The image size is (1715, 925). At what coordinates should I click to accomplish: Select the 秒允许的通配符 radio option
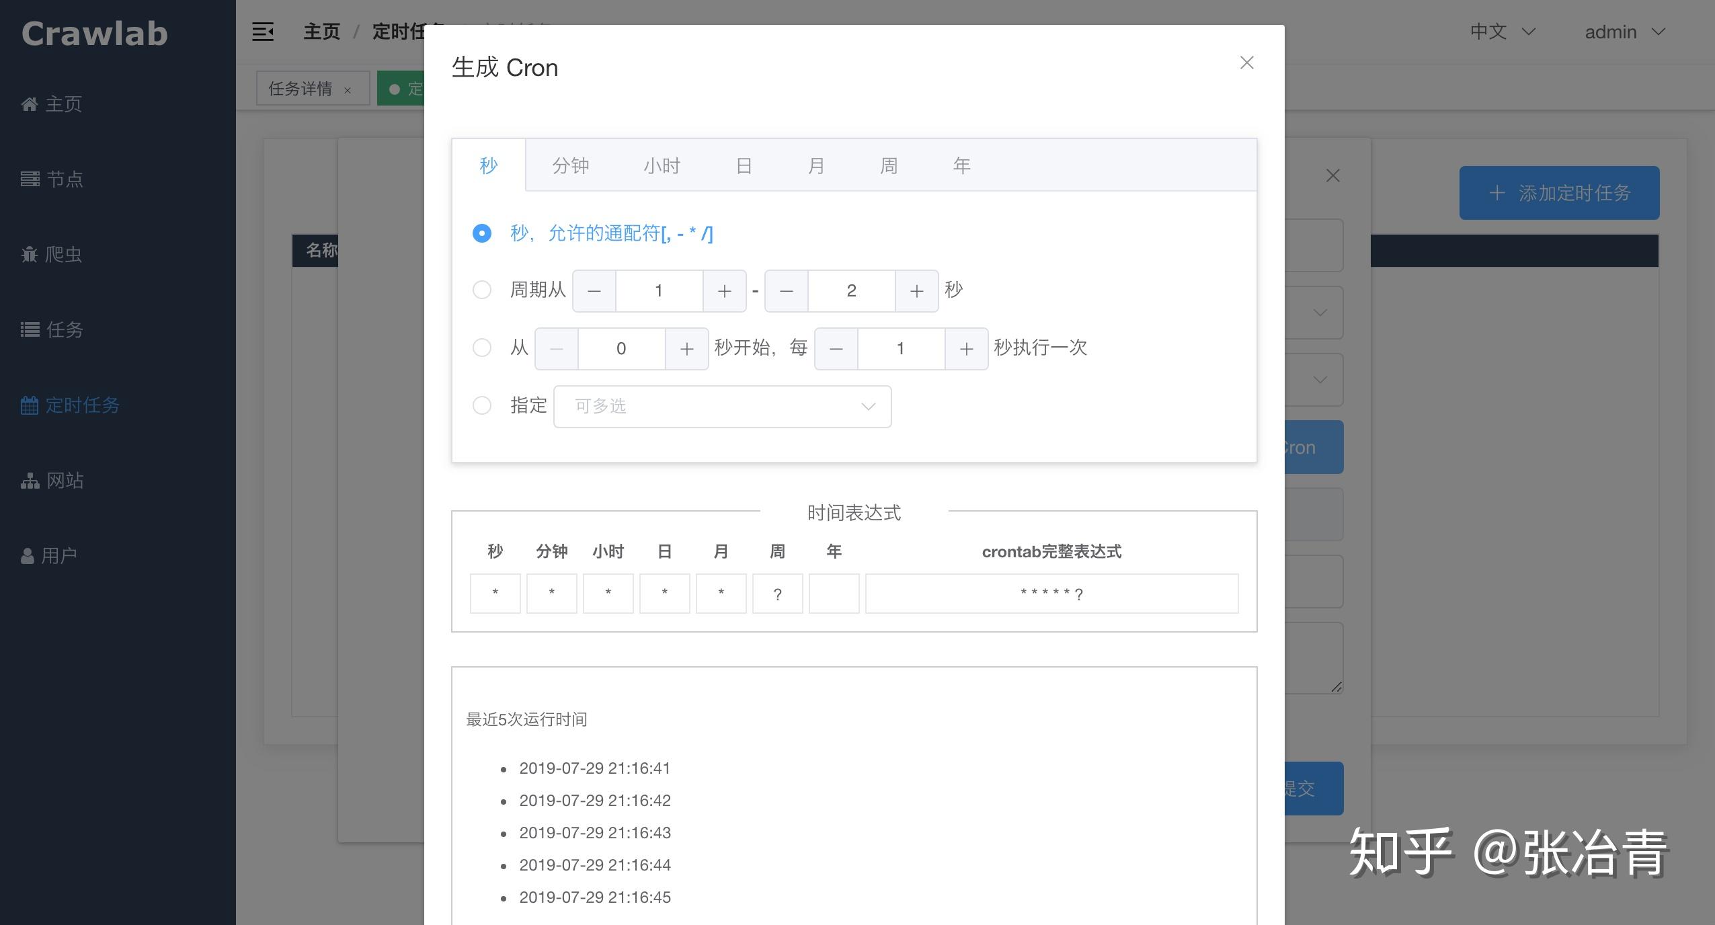481,233
